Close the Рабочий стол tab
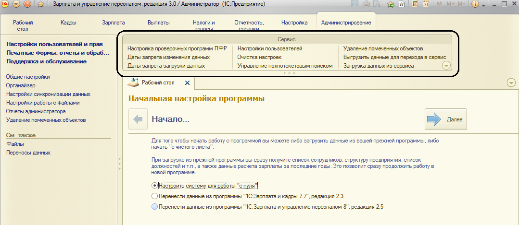The image size is (519, 225). pyautogui.click(x=187, y=83)
